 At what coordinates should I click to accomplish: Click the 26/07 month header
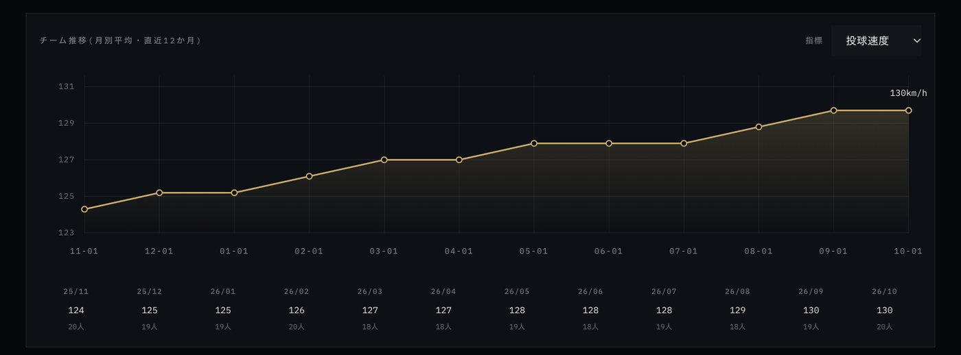[x=664, y=292]
